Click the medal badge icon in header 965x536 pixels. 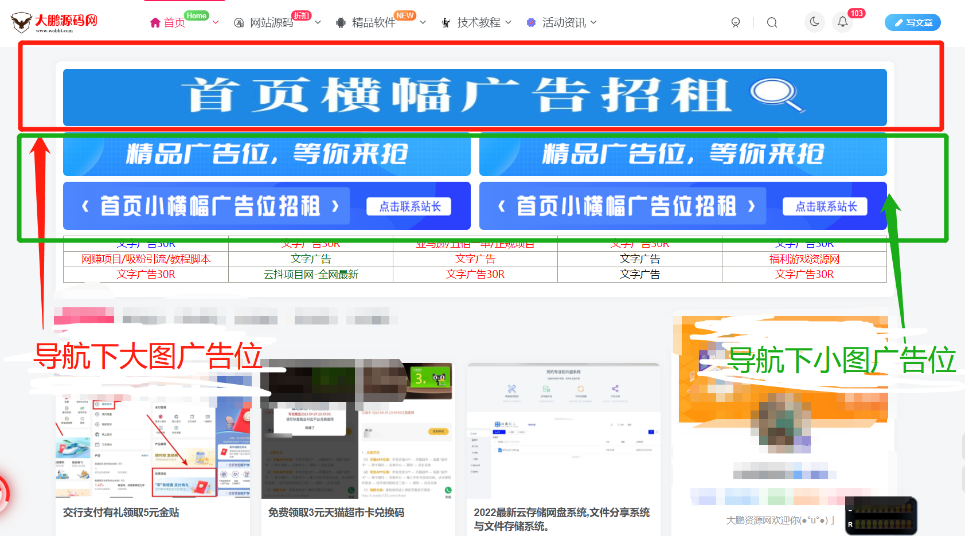click(x=736, y=22)
